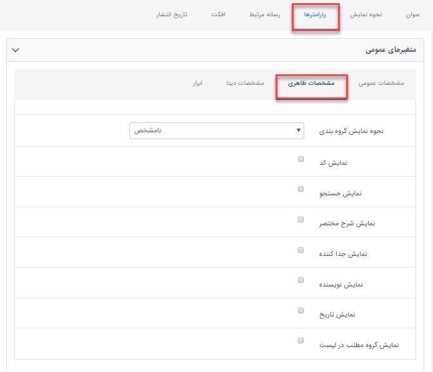Collapse the متغیرهای عمومی panel chevron
This screenshot has width=433, height=372.
[16, 50]
